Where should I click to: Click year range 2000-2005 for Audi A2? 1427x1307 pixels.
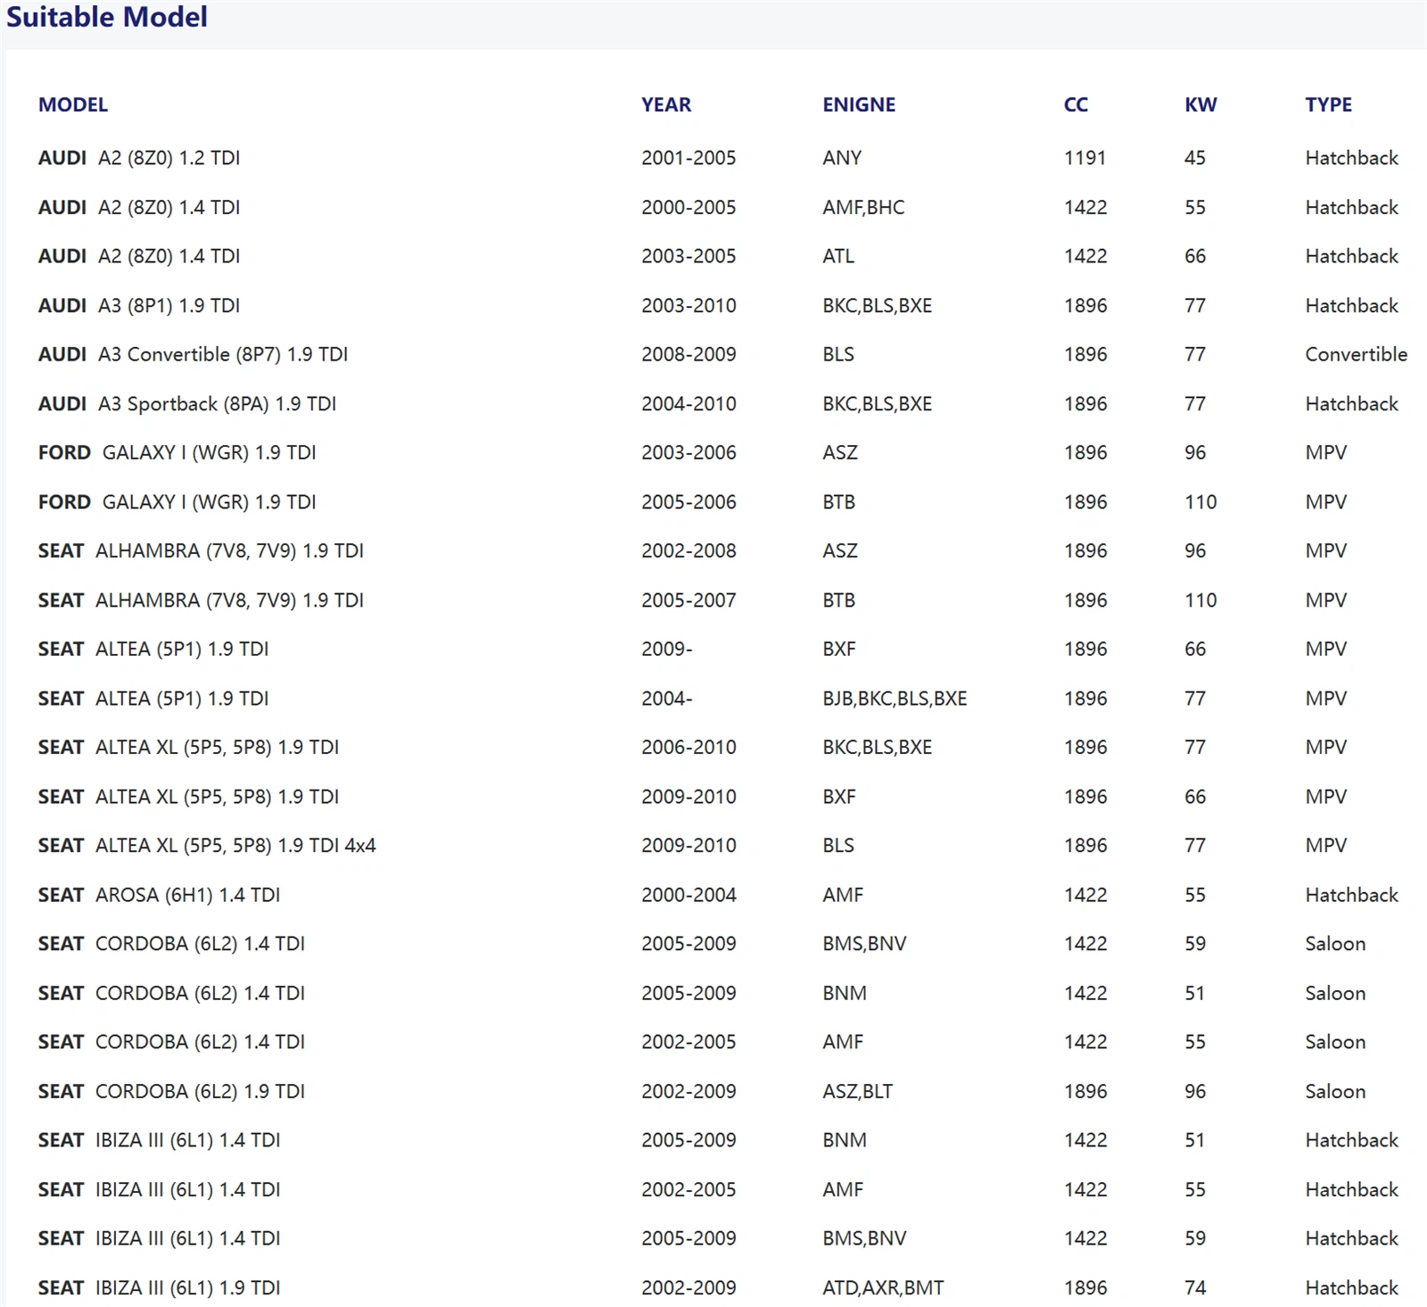(x=689, y=207)
